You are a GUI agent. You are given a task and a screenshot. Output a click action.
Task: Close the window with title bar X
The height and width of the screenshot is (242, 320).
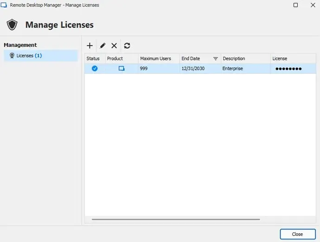point(313,5)
